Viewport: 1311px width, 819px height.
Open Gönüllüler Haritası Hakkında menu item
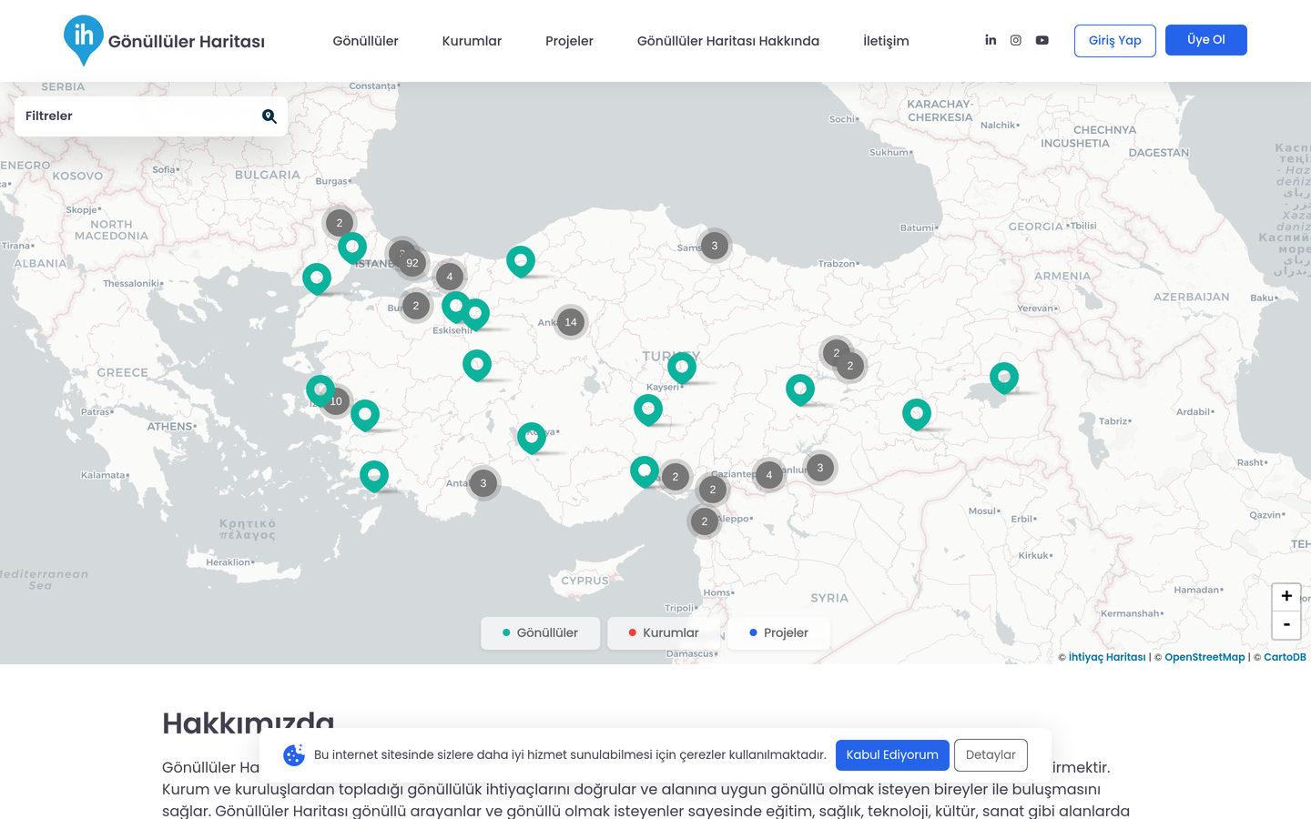pyautogui.click(x=728, y=41)
